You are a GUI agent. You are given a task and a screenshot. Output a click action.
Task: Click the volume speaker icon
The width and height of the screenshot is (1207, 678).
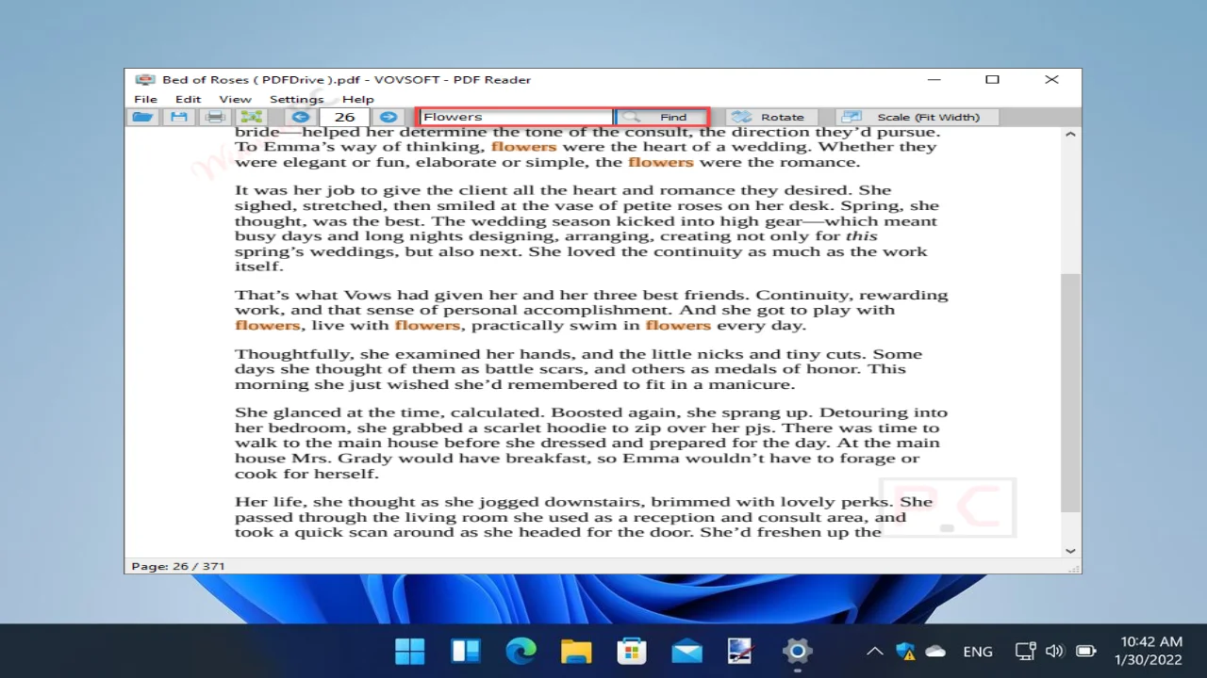1054,651
